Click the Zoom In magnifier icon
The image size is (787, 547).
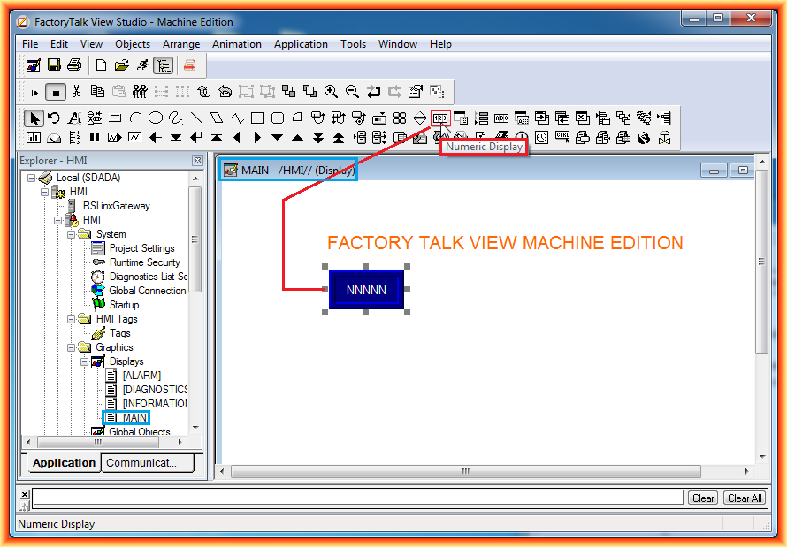tap(330, 90)
